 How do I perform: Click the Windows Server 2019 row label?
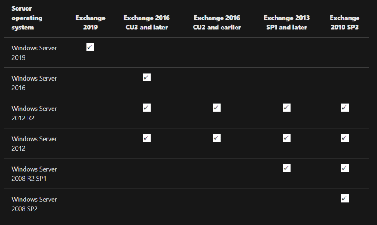coord(34,53)
